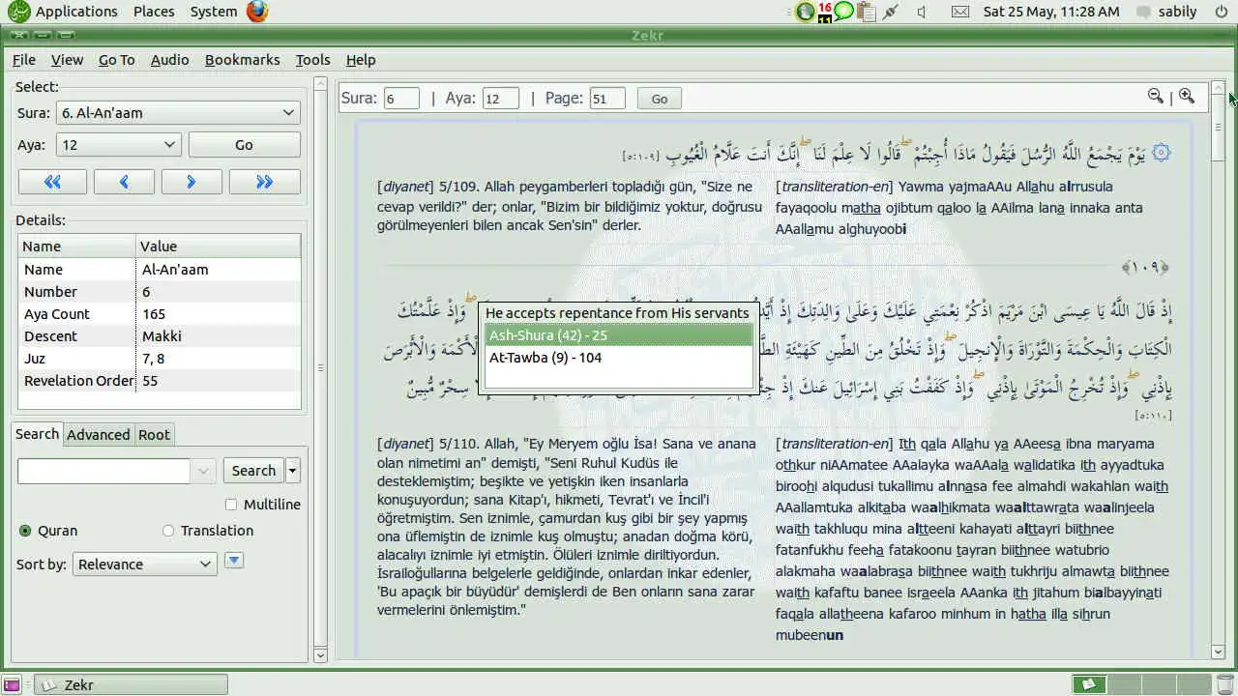Open the Audio menu
The height and width of the screenshot is (696, 1238).
click(x=169, y=60)
